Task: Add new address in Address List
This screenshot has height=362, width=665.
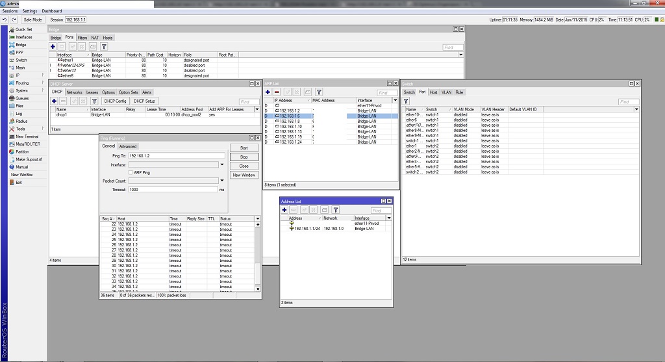Action: click(284, 210)
